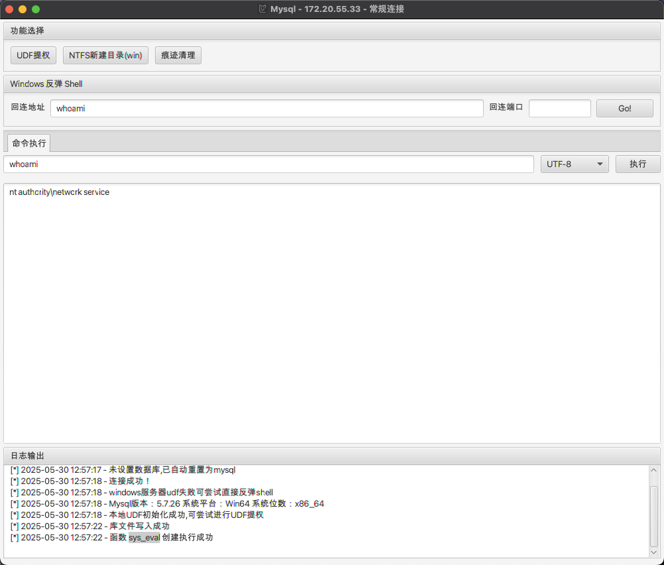Click the UDF提权 button
The height and width of the screenshot is (565, 664).
[x=33, y=56]
